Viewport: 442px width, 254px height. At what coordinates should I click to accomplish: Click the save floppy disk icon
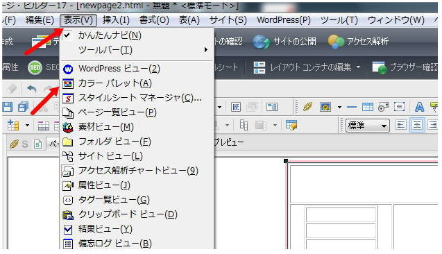8,107
